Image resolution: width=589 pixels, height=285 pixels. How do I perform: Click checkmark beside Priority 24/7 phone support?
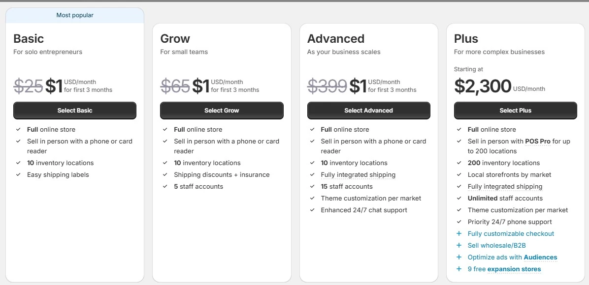tap(459, 222)
